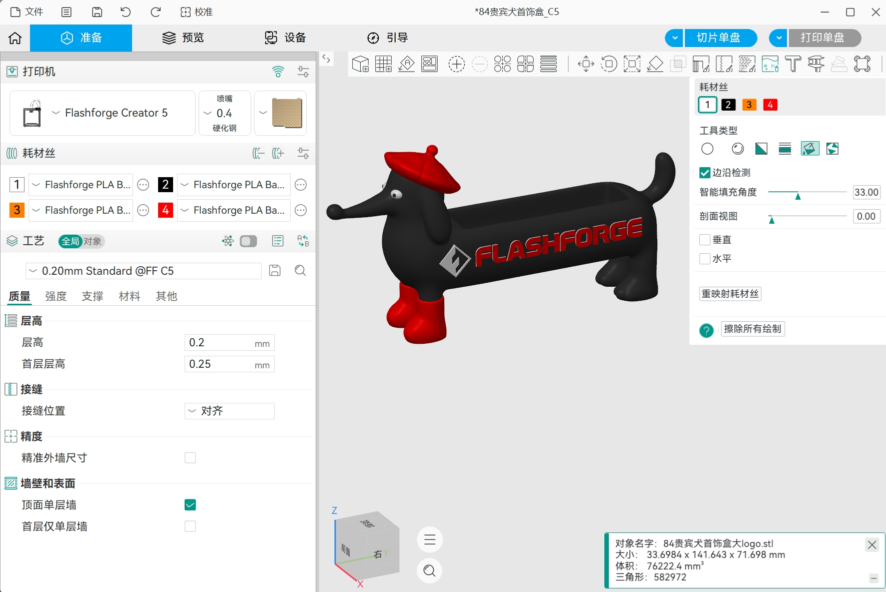
Task: Select the Move tool
Action: coord(586,64)
